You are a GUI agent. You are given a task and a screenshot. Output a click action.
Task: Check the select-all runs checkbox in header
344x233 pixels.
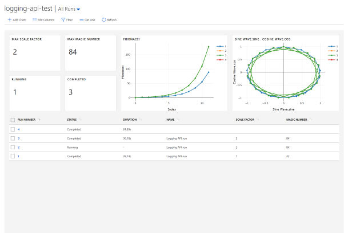[13, 120]
